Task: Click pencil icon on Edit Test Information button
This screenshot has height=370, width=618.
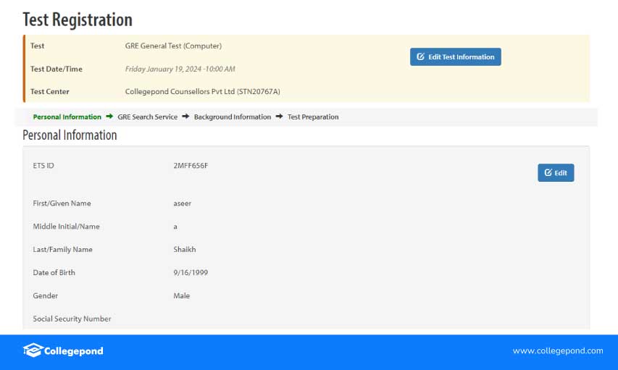Action: (x=421, y=57)
